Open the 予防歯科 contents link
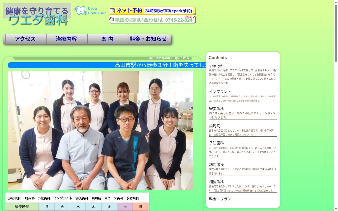The width and height of the screenshot is (338, 211). pyautogui.click(x=217, y=143)
